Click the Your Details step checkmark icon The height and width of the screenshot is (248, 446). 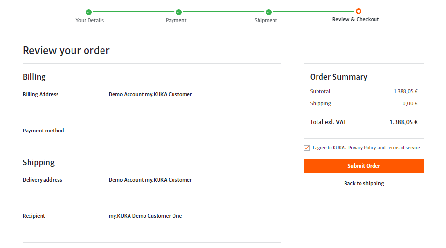[89, 12]
